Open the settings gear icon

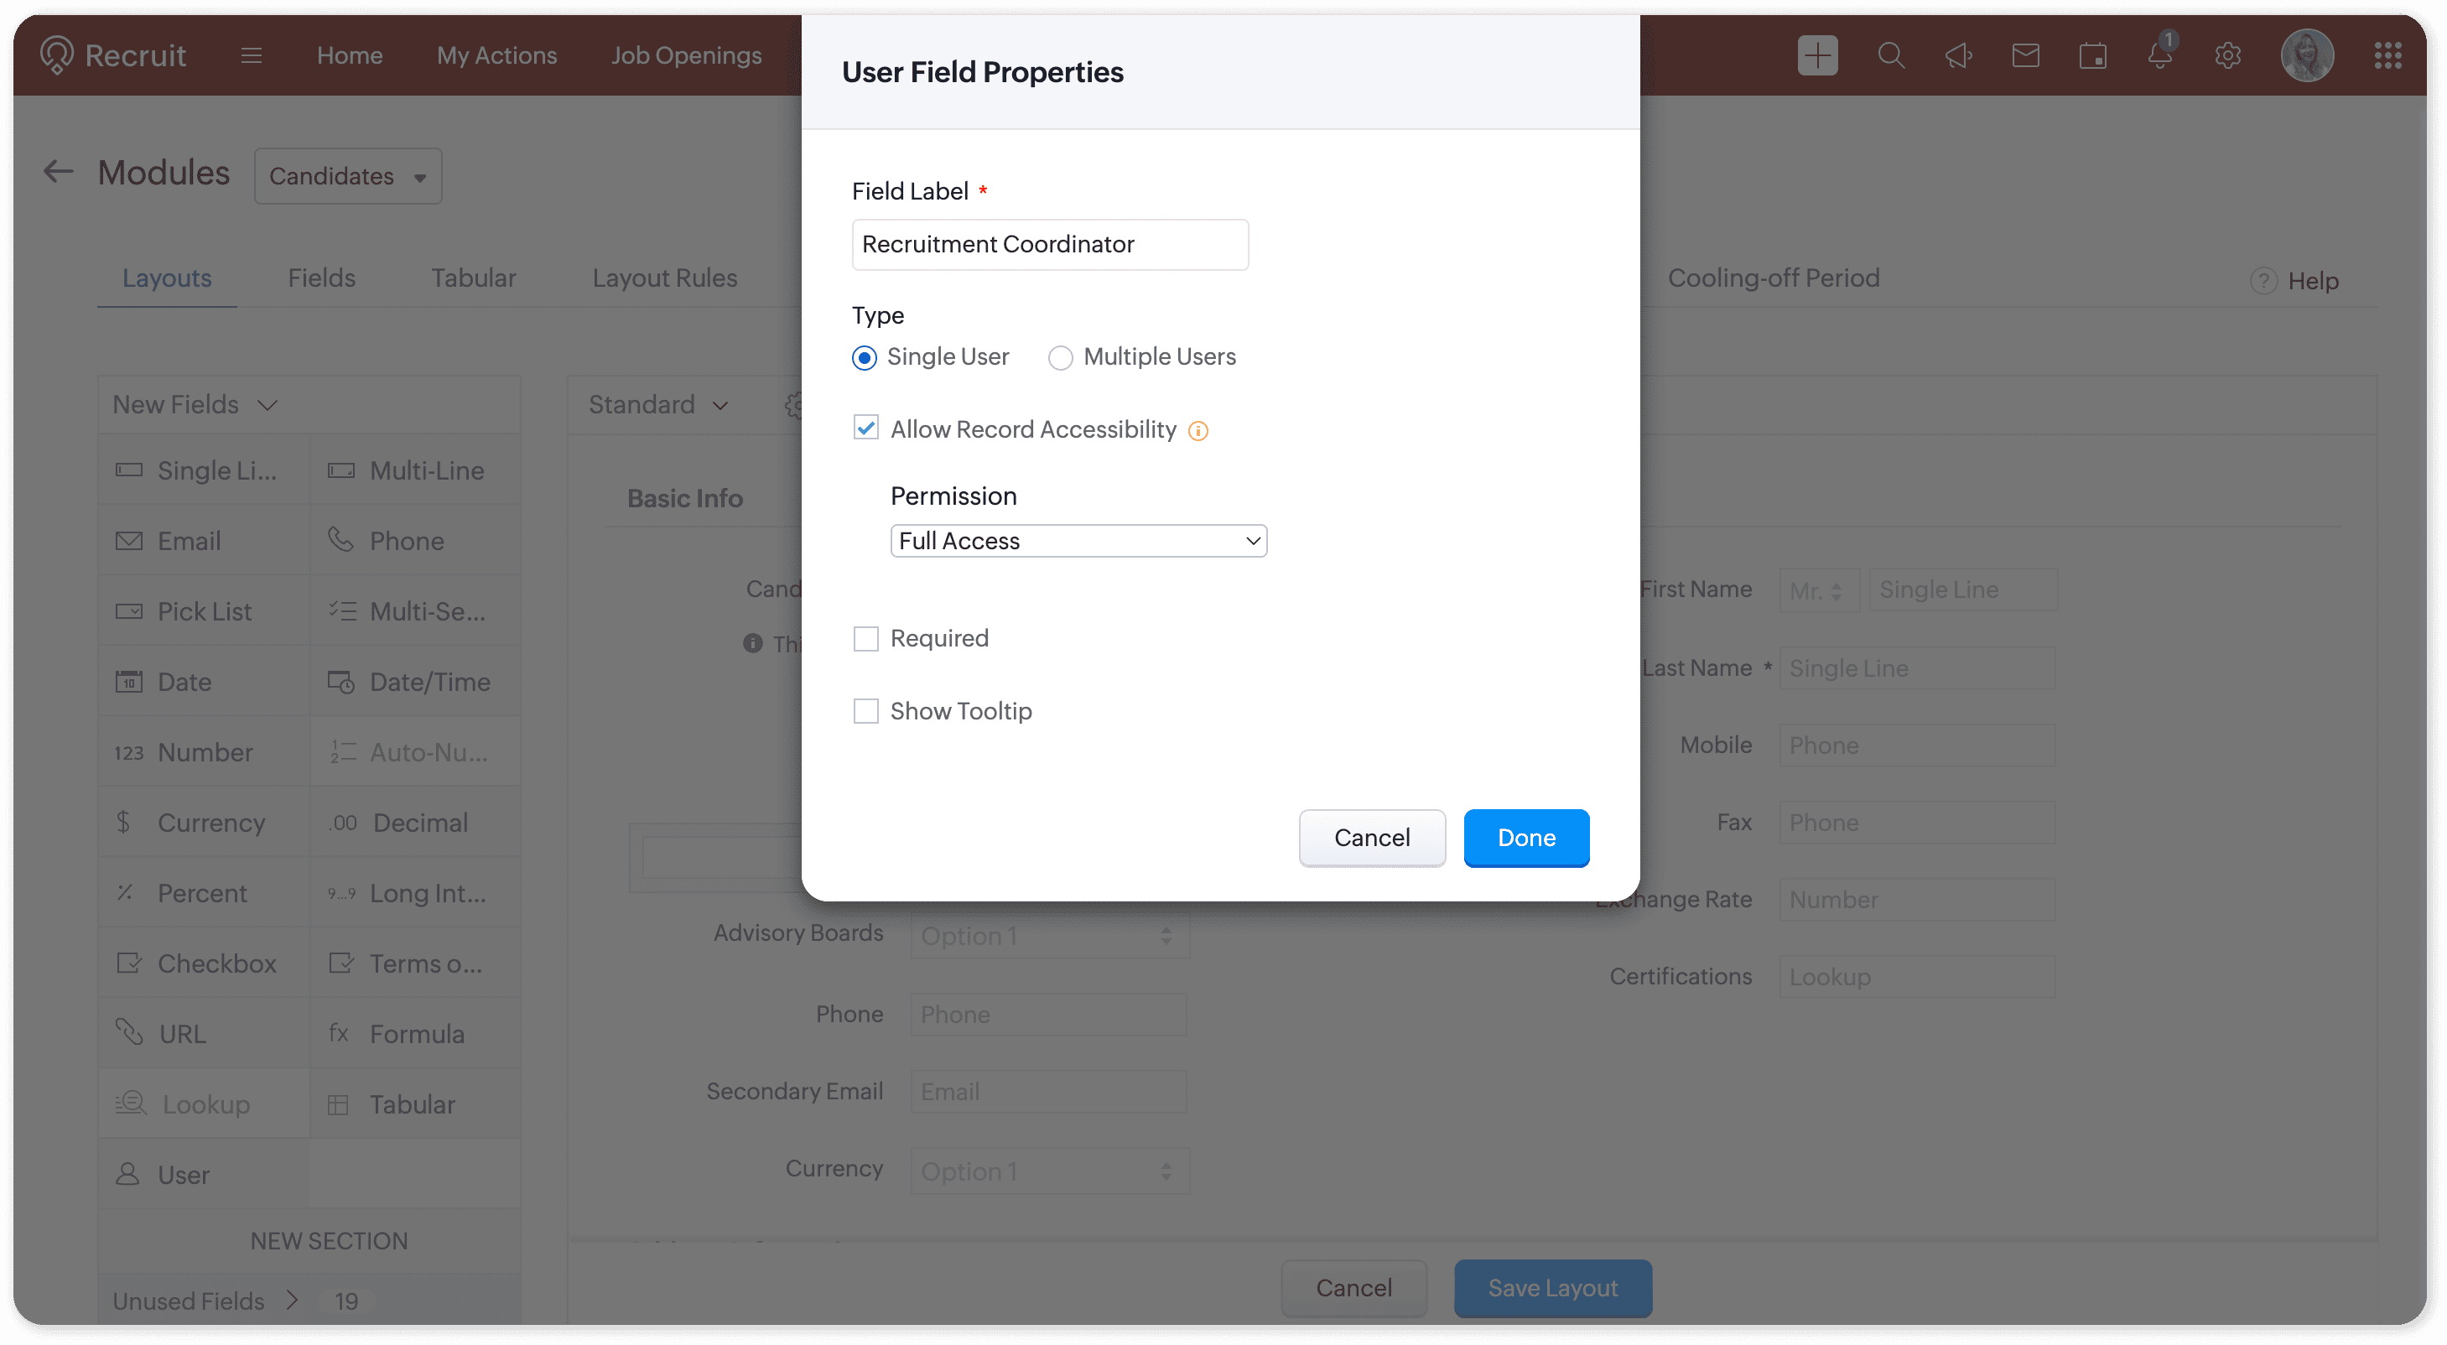[2227, 55]
